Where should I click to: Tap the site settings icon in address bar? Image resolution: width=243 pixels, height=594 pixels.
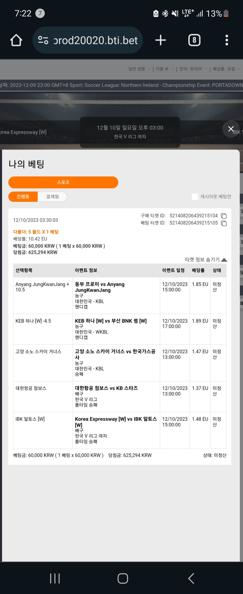tap(43, 40)
